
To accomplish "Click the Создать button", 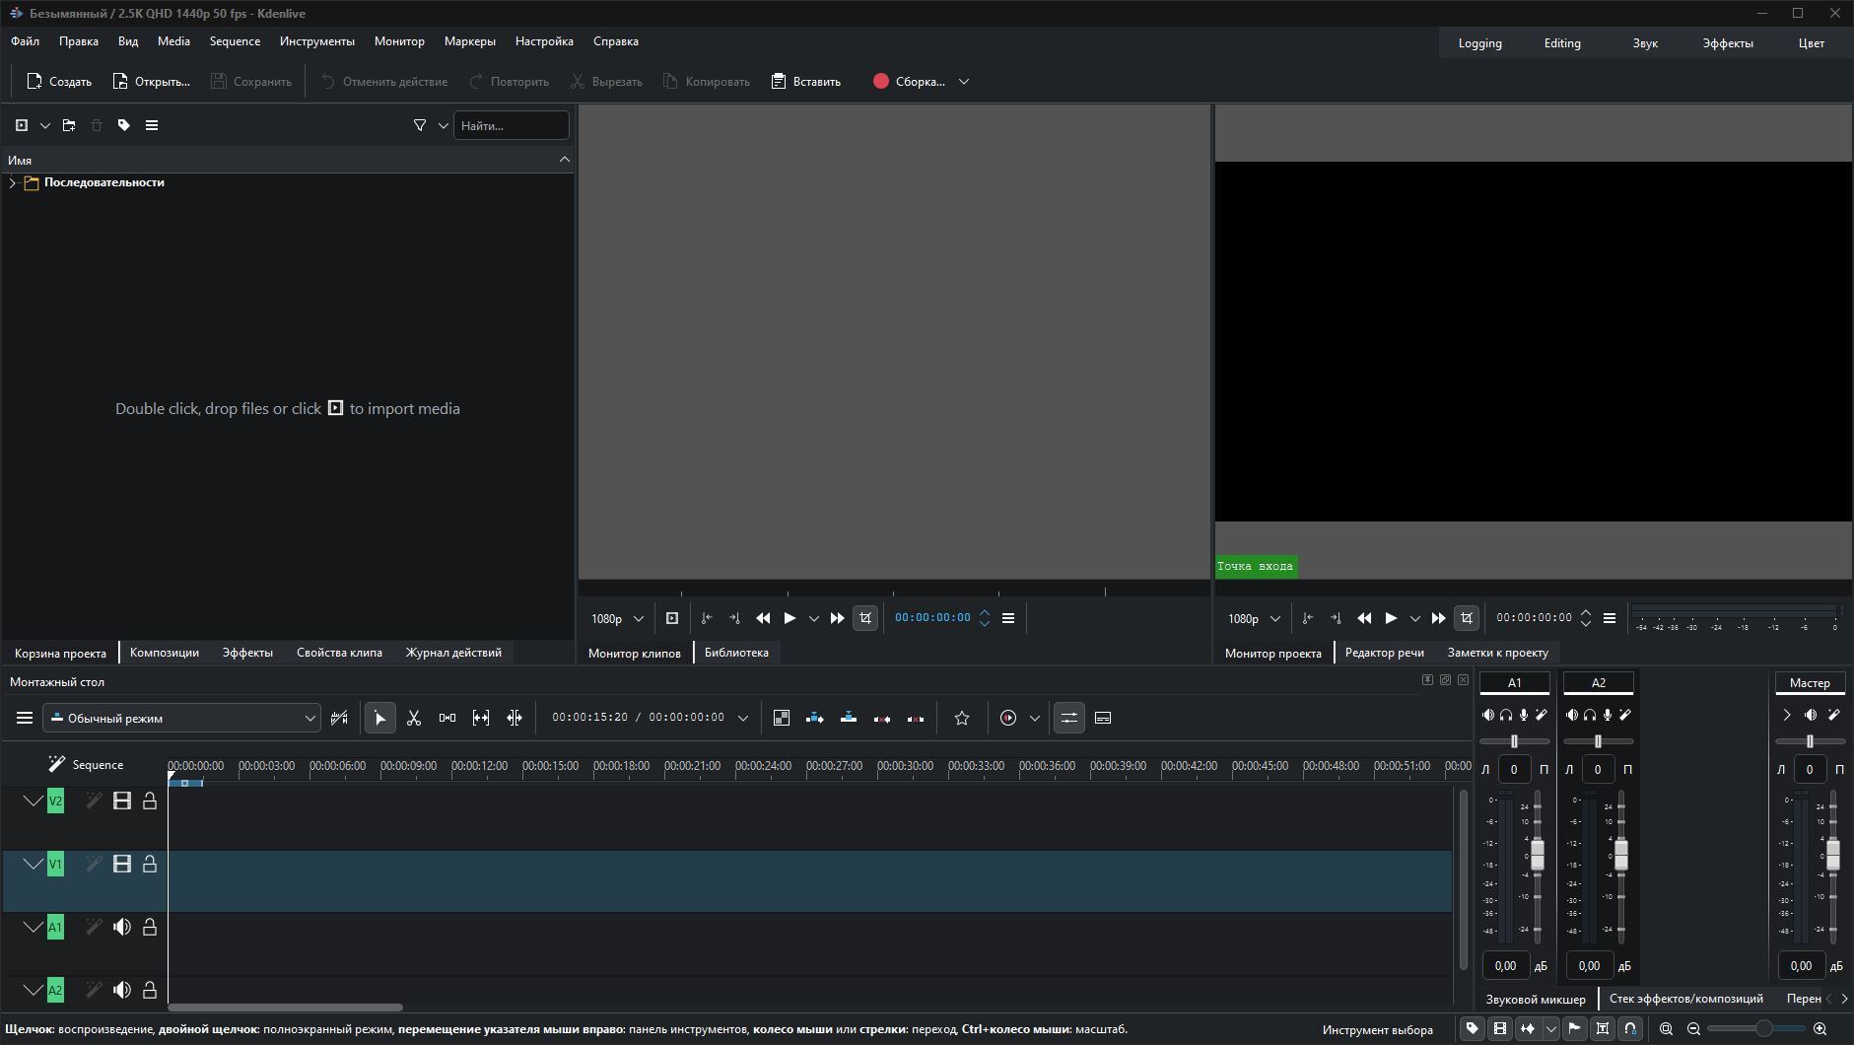I will coord(59,82).
